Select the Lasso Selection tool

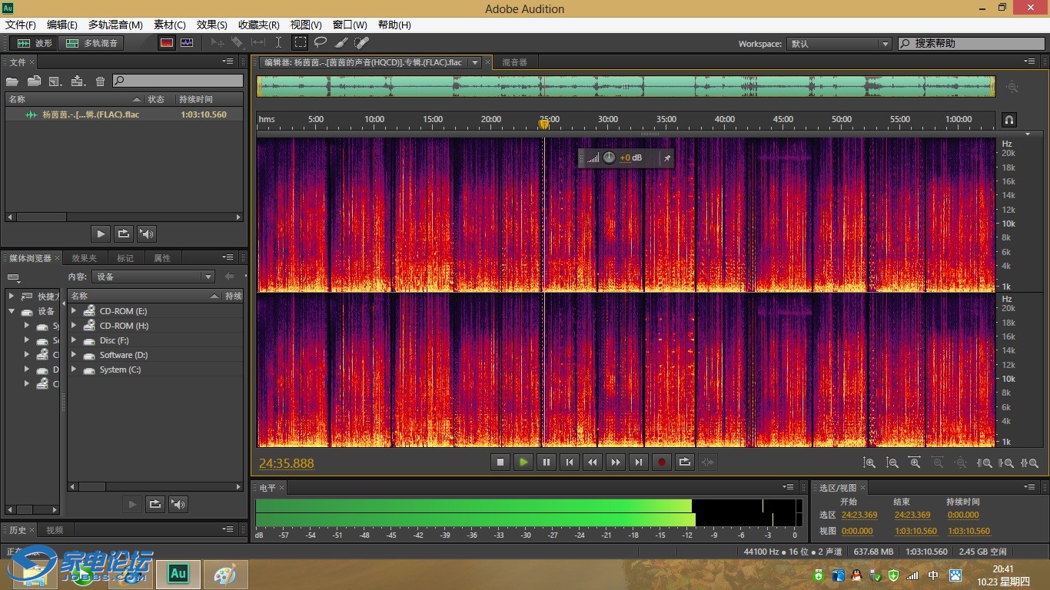click(321, 43)
